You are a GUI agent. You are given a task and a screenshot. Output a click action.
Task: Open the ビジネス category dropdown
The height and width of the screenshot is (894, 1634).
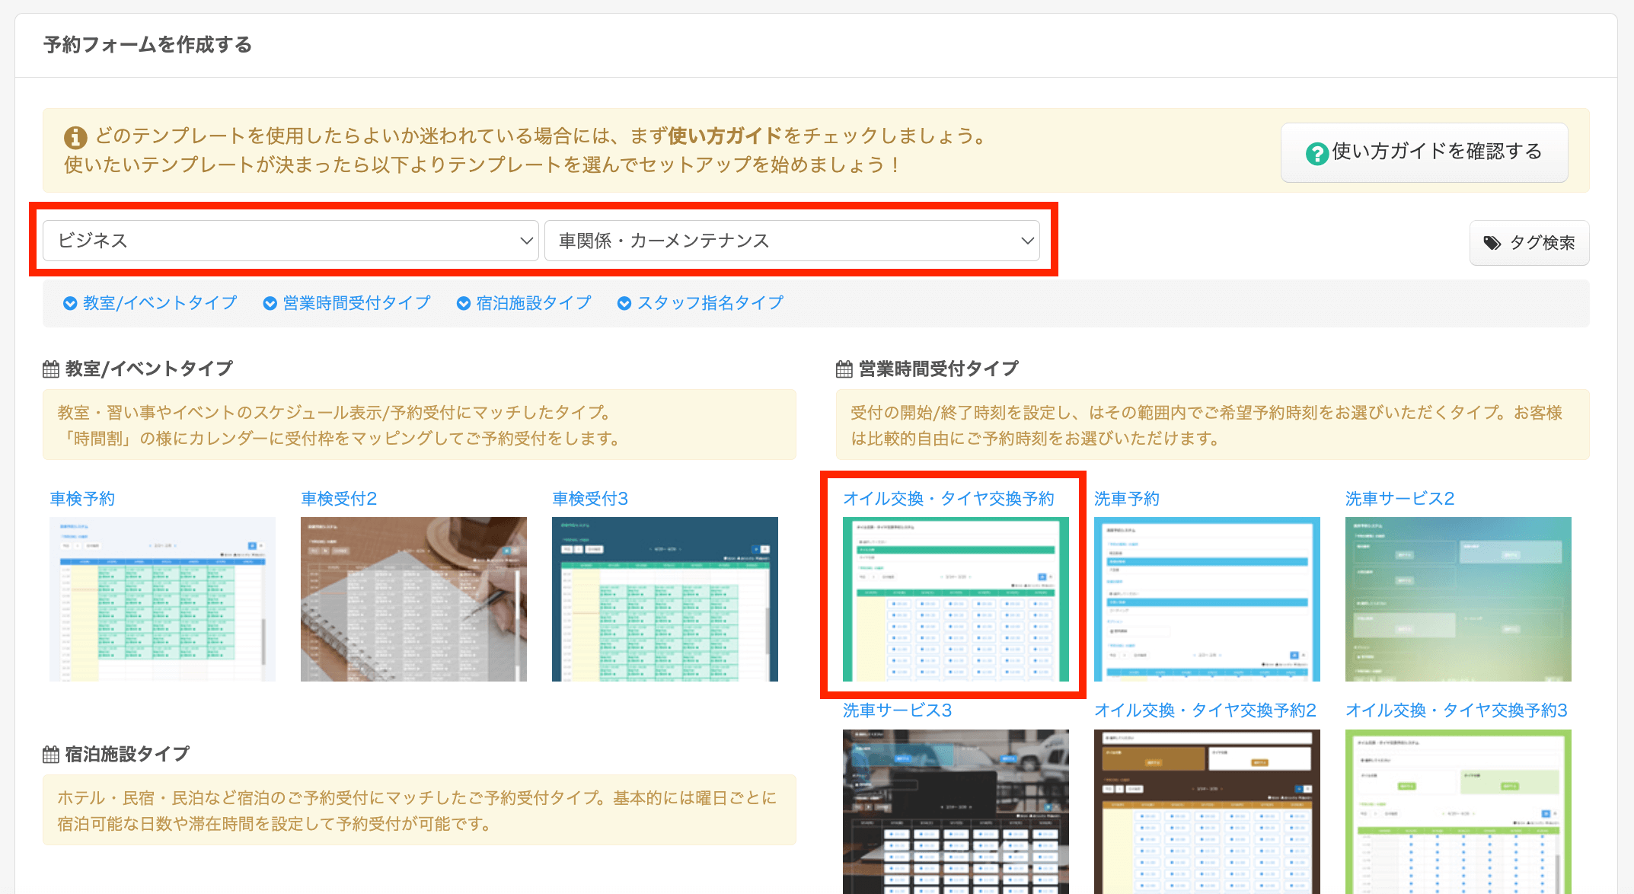click(290, 241)
